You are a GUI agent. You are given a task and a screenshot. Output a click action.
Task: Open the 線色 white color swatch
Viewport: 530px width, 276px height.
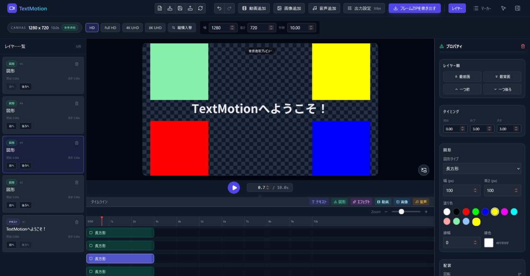[489, 243]
